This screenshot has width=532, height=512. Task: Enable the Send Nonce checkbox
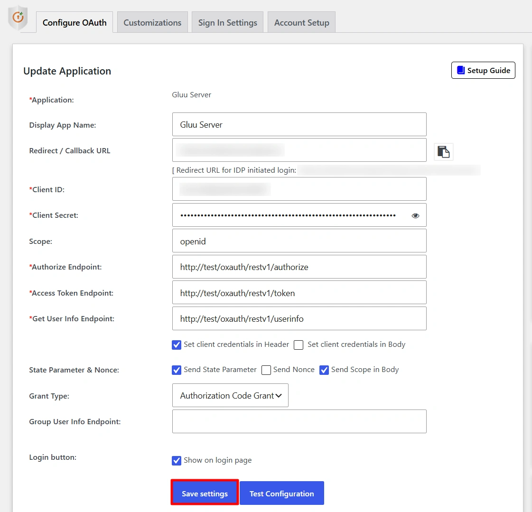pyautogui.click(x=266, y=370)
